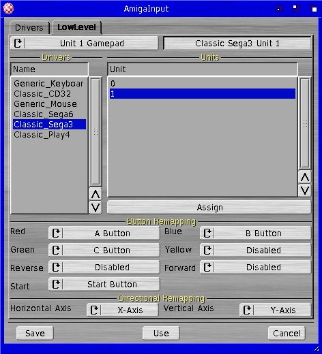
Task: Cycle the Horizontal Axis mapping chooser
Action: tap(123, 310)
